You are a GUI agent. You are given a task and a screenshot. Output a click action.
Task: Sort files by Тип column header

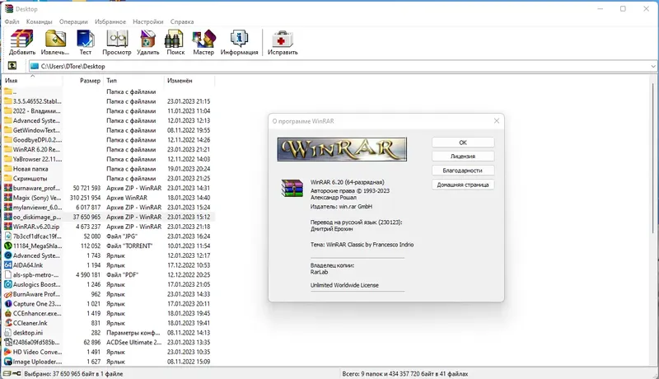[x=133, y=80]
